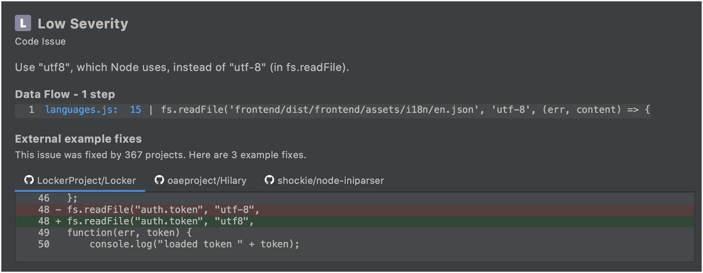Click data flow step number 1
The width and height of the screenshot is (703, 273).
(x=32, y=110)
